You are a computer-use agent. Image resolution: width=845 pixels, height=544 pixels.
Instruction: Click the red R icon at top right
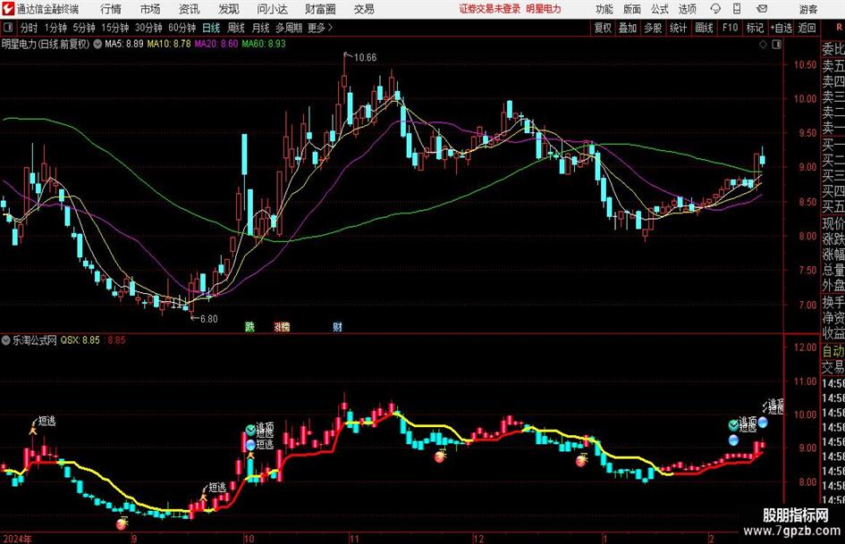[839, 28]
